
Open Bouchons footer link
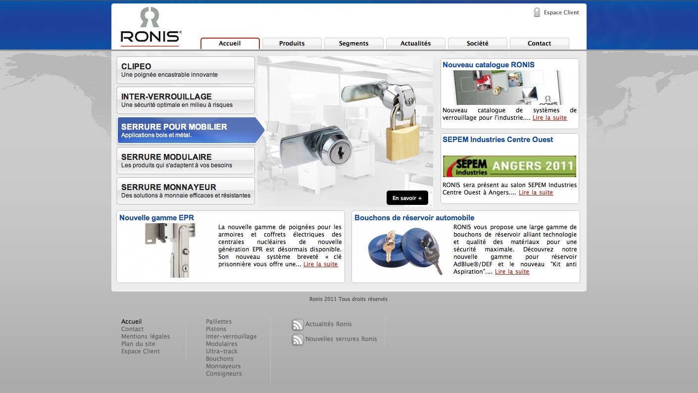click(220, 359)
